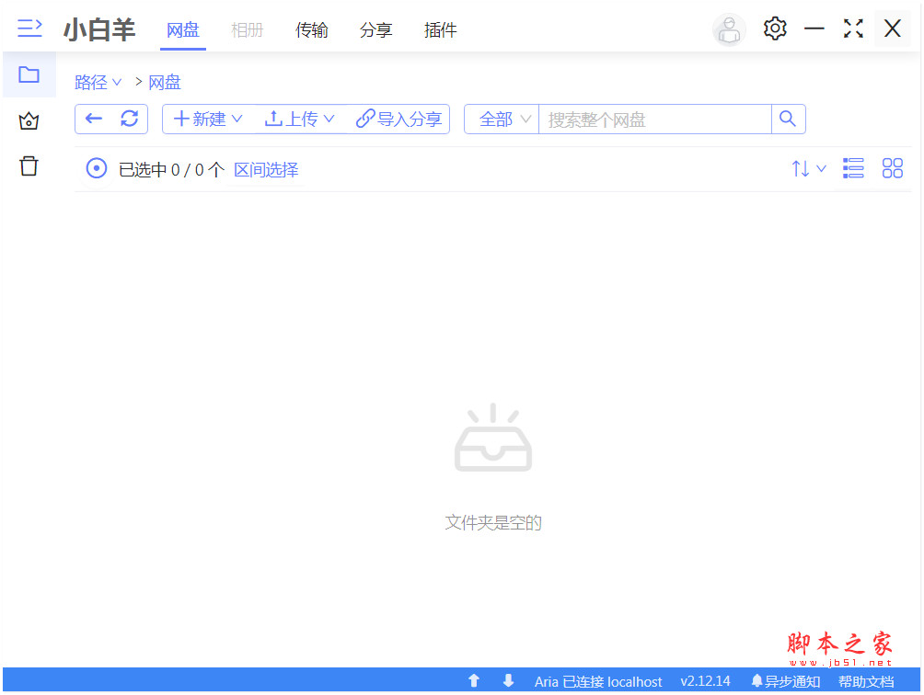Open the 插件 tab
Image resolution: width=924 pixels, height=695 pixels.
[x=440, y=30]
